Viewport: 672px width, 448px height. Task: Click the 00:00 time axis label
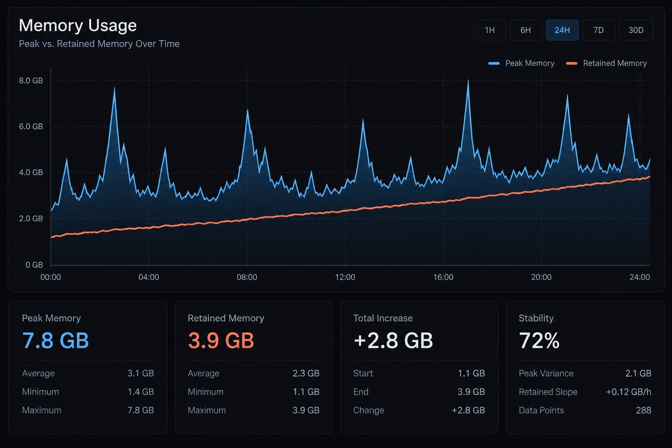(50, 277)
